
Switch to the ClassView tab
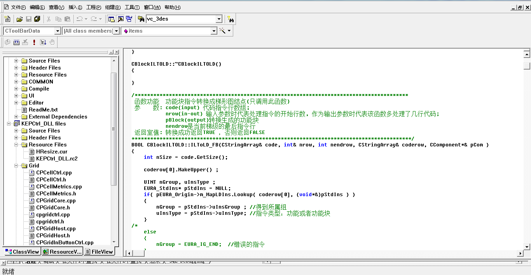coord(22,252)
